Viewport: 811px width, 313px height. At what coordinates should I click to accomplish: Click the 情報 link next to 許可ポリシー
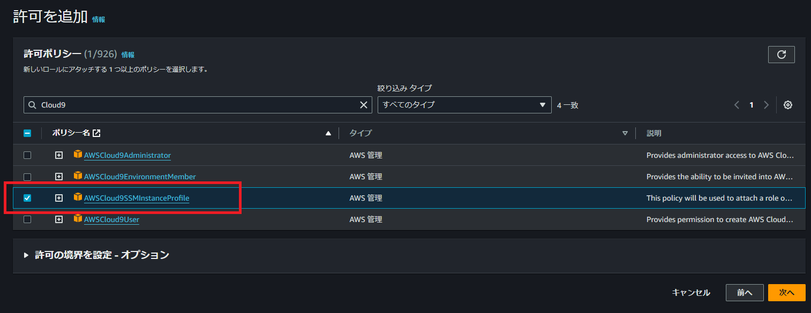128,54
